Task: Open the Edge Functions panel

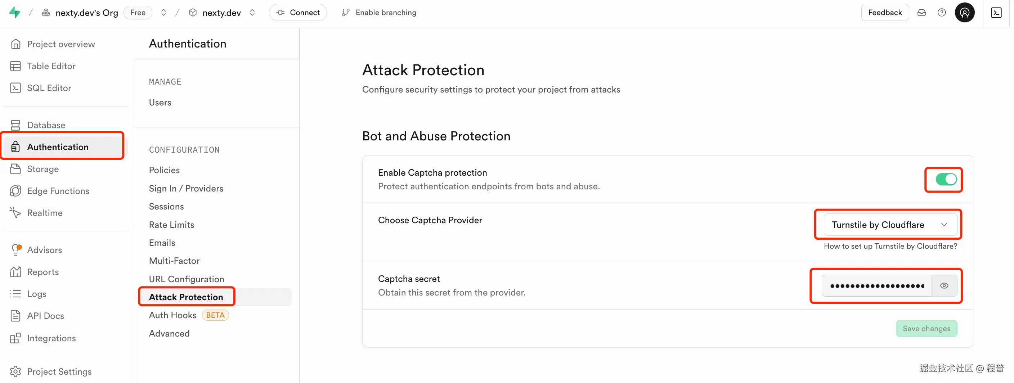Action: coord(58,191)
